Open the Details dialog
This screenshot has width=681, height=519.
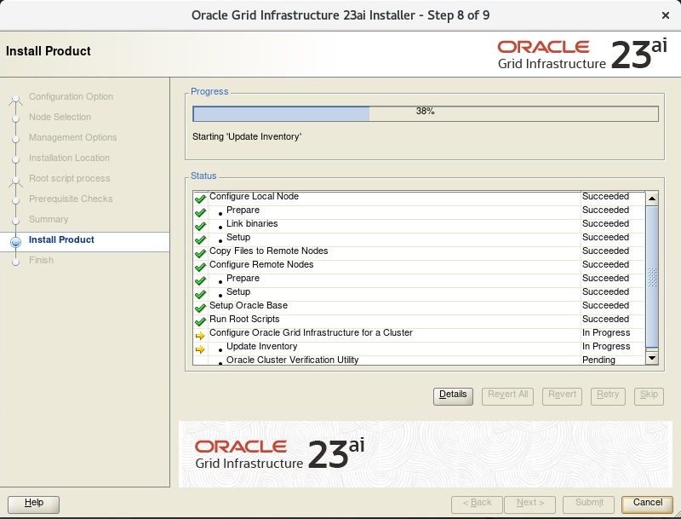coord(453,396)
